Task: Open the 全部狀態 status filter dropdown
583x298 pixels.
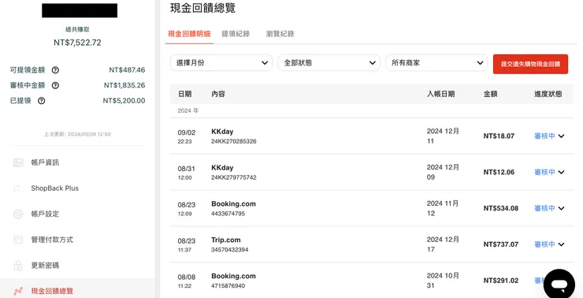Action: (x=329, y=63)
